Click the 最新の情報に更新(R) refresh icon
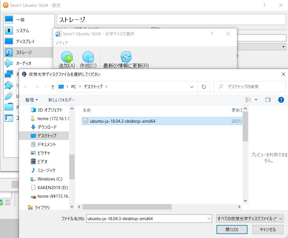The height and width of the screenshot is (238, 288). click(x=126, y=57)
